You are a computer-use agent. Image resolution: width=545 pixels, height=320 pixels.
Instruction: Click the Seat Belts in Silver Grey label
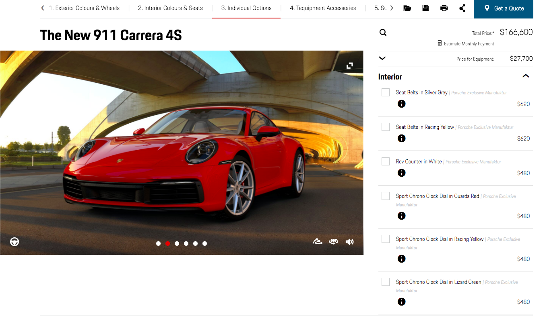tap(421, 92)
